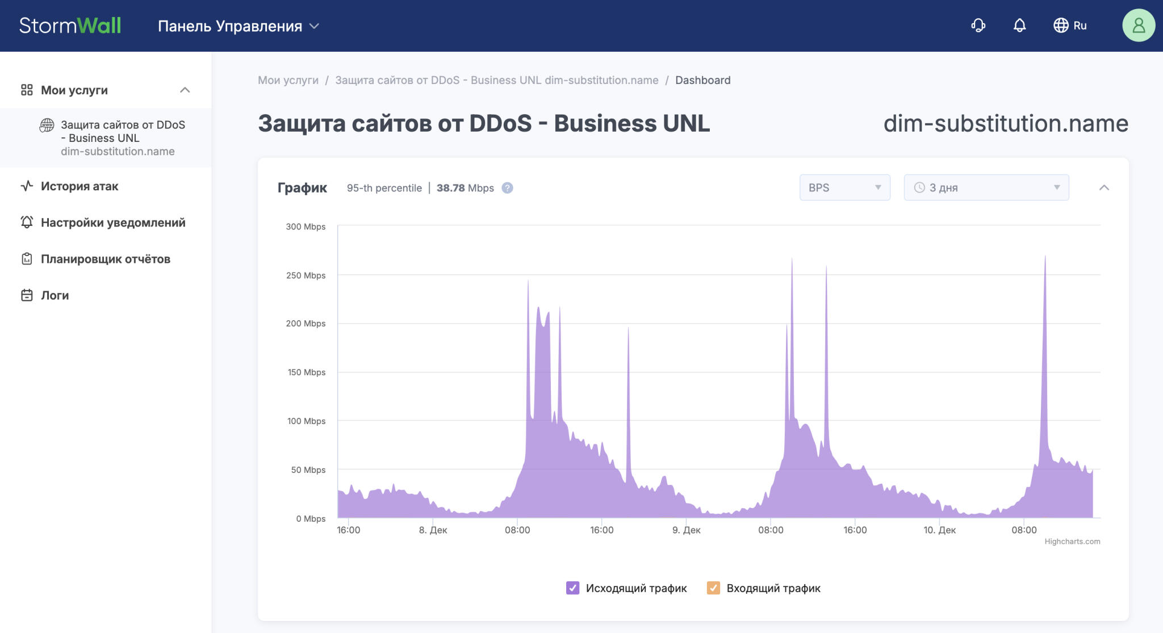The width and height of the screenshot is (1163, 633).
Task: Open the user profile avatar
Action: 1138,26
